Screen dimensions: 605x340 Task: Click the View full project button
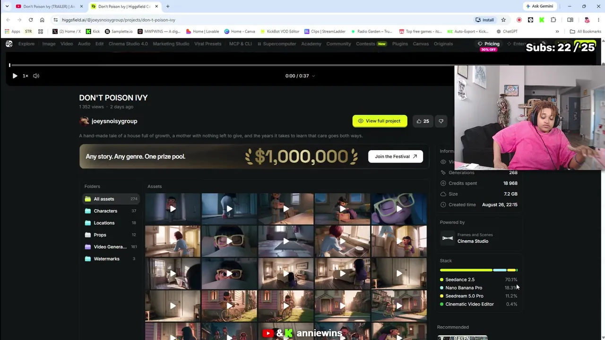[x=380, y=121]
